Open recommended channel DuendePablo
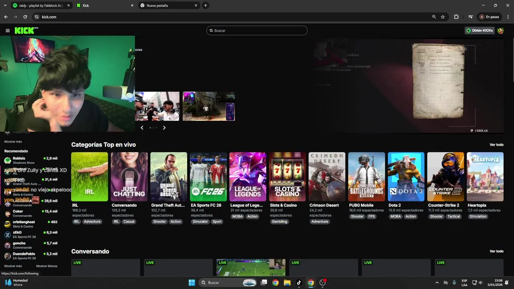514x289 pixels. pos(31,256)
